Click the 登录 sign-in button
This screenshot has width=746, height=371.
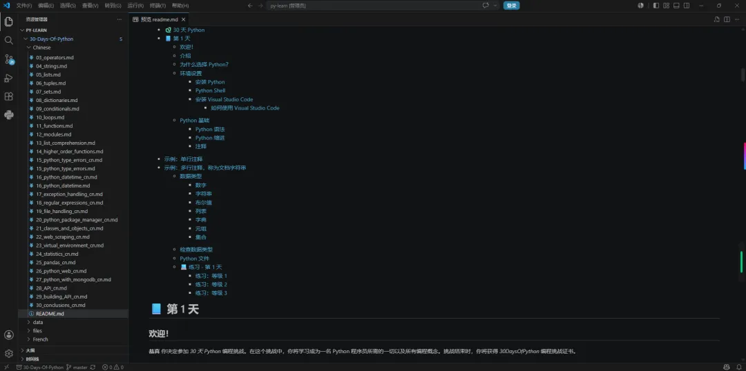tap(511, 6)
